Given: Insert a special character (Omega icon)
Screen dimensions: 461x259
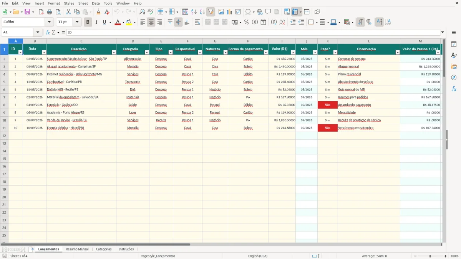Looking at the screenshot, I should click(x=248, y=12).
